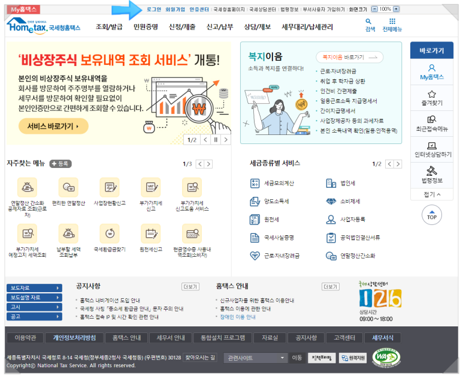Open 편리한 연말정산 icon
463x378 pixels.
coord(68,187)
